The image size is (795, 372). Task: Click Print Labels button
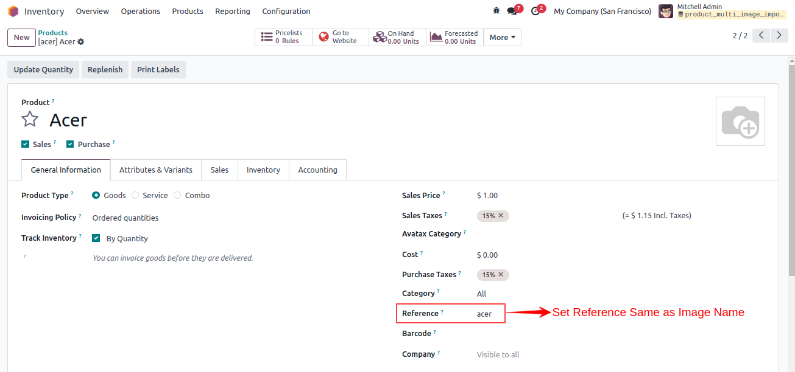click(158, 69)
